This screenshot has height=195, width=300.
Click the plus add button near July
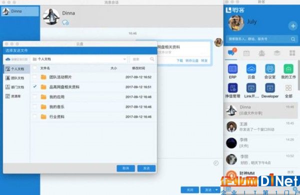tap(293, 26)
